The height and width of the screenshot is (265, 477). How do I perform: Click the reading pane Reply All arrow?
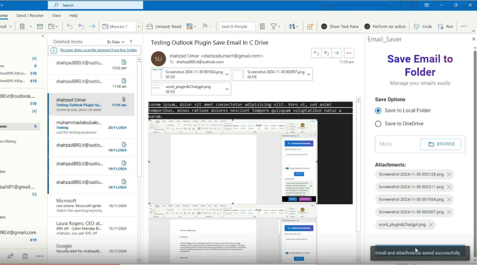[x=326, y=53]
